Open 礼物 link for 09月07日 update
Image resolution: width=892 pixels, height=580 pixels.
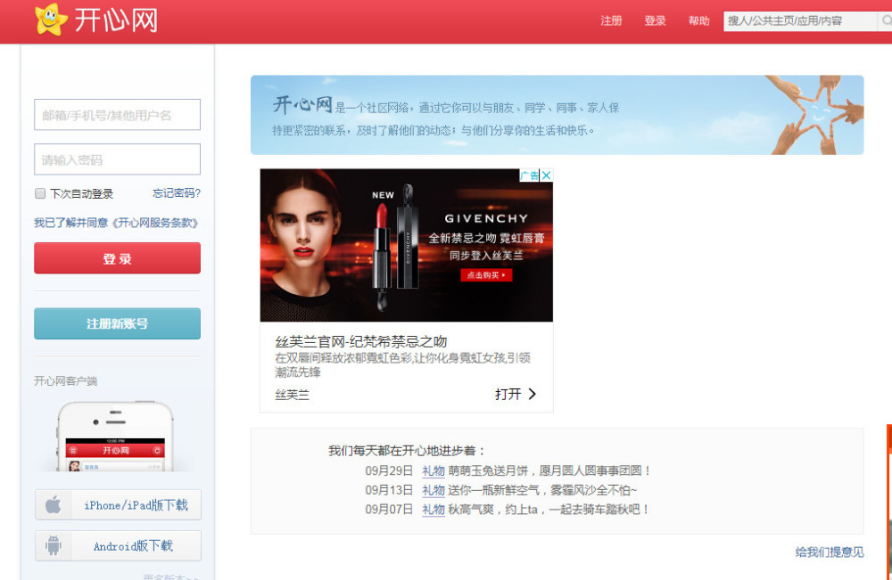pyautogui.click(x=434, y=510)
